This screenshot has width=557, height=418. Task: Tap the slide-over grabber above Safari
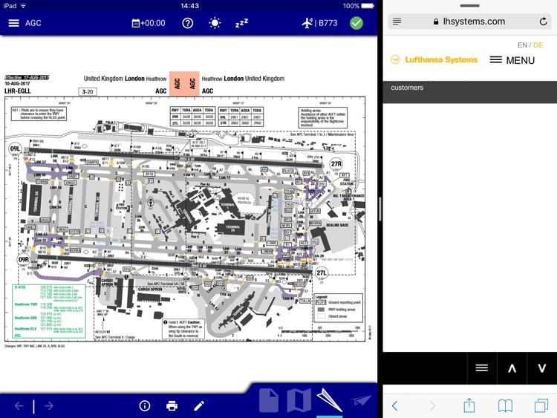[469, 6]
